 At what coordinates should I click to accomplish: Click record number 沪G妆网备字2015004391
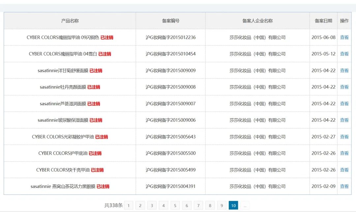pos(171,186)
